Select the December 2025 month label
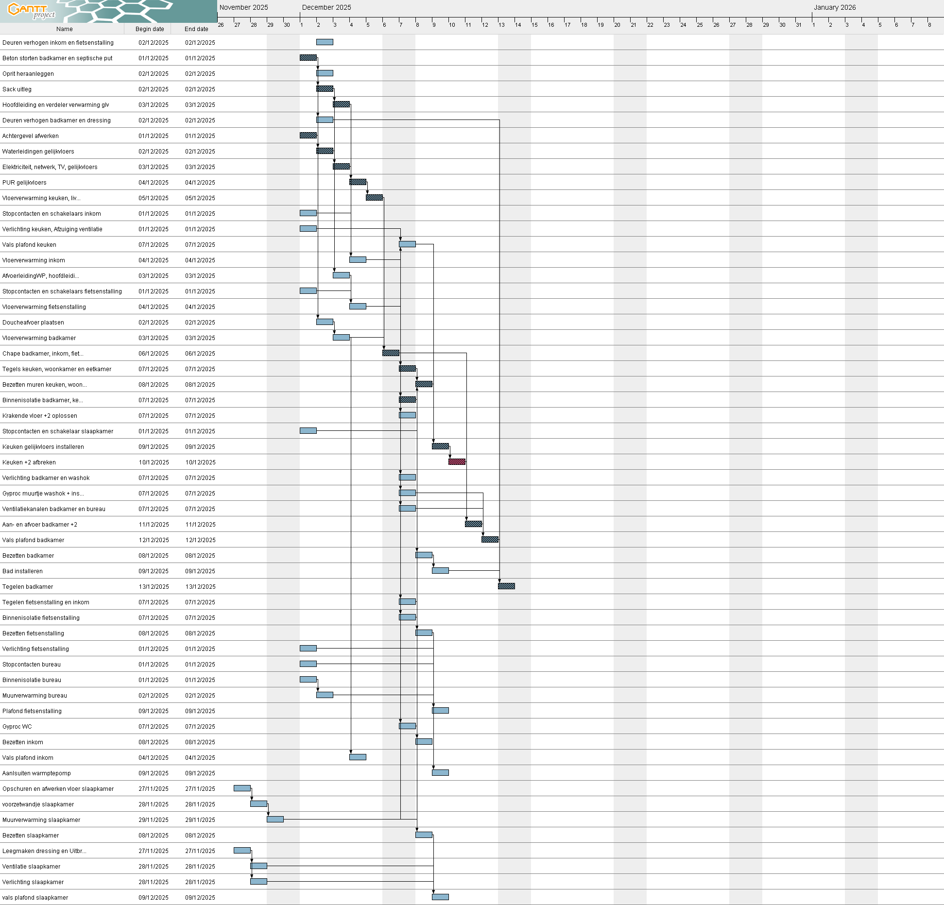The image size is (944, 905). [326, 7]
